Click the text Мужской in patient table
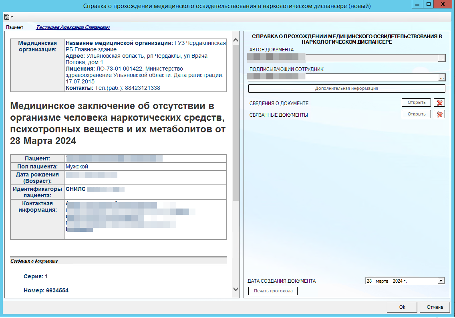The height and width of the screenshot is (318, 455). [x=77, y=166]
